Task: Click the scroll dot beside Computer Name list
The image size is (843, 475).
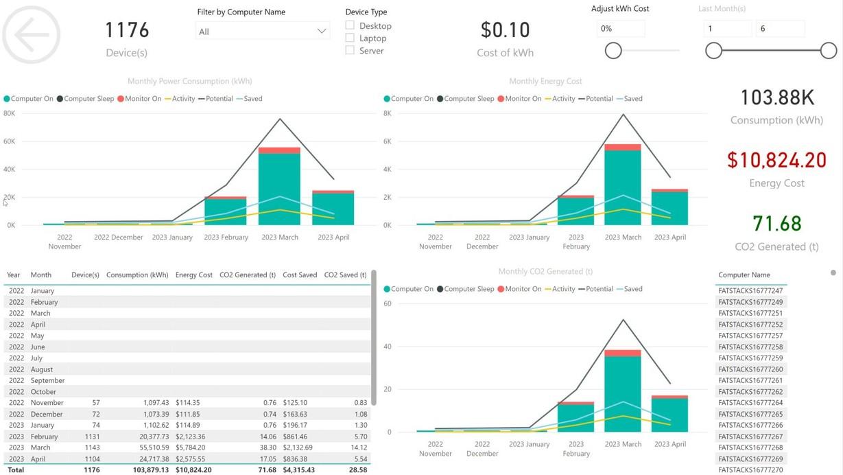Action: coord(833,273)
